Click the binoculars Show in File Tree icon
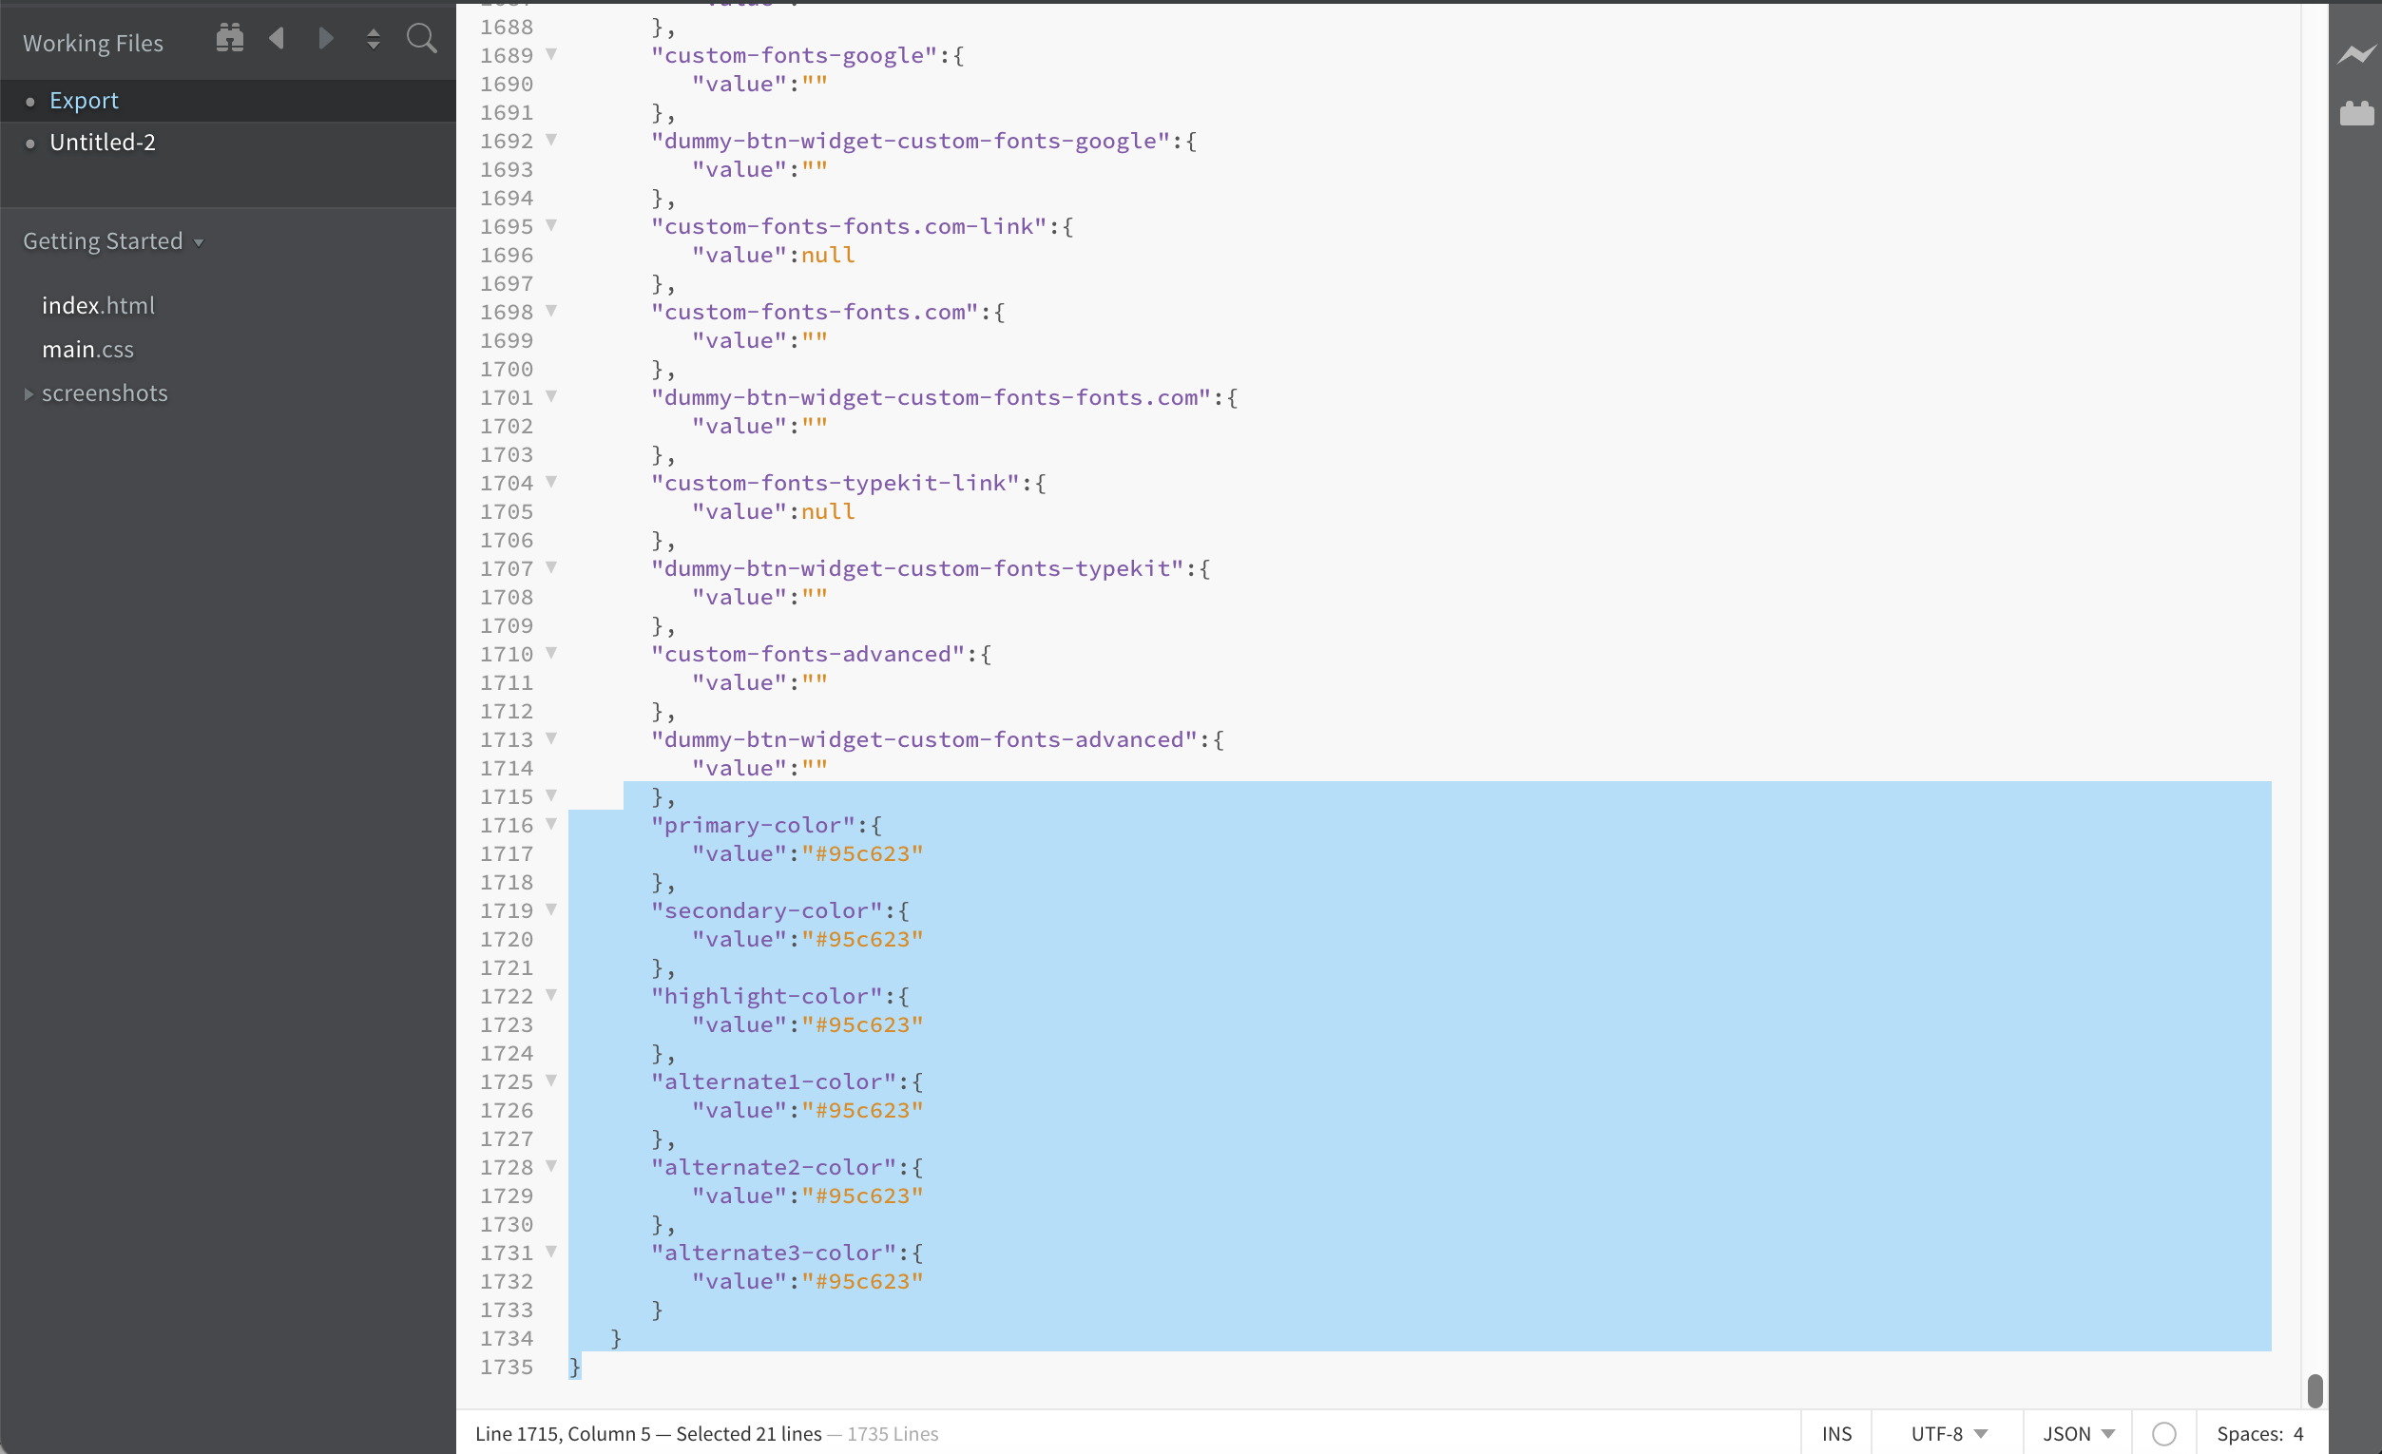The height and width of the screenshot is (1454, 2382). click(229, 39)
